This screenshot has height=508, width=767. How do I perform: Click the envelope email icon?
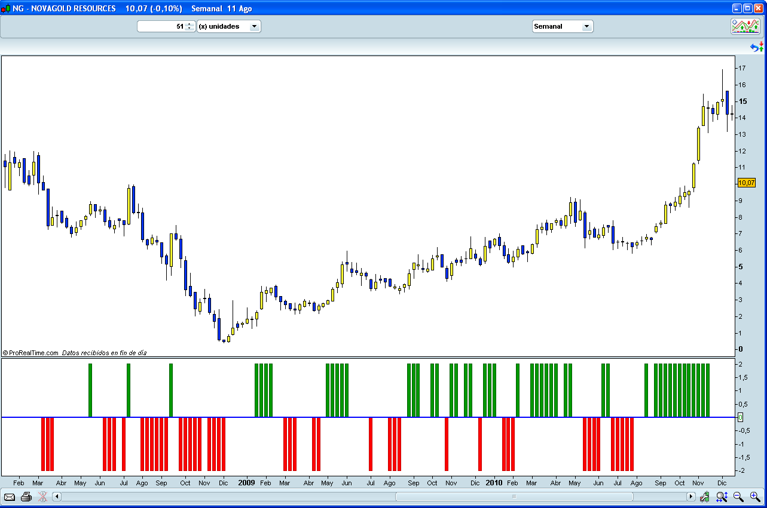click(10, 497)
